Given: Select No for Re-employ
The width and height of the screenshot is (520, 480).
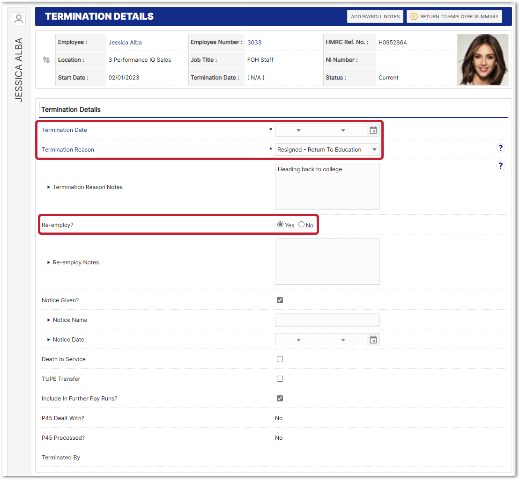Looking at the screenshot, I should click(x=301, y=225).
